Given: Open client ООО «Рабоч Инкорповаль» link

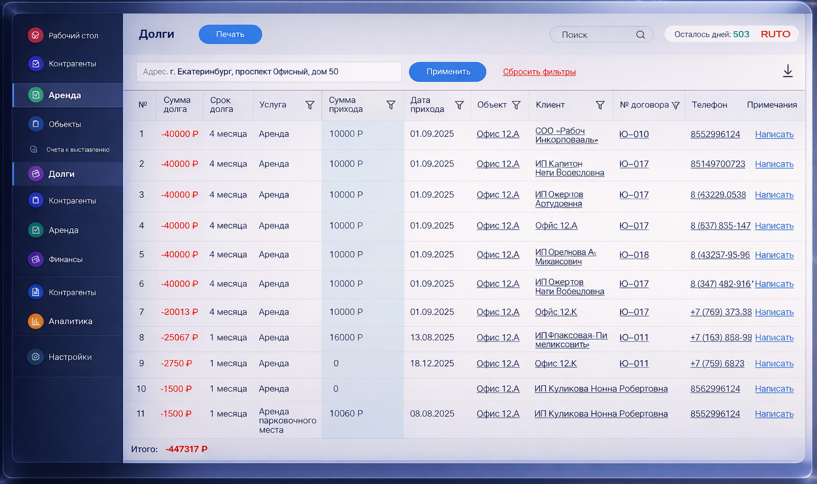Looking at the screenshot, I should click(x=567, y=135).
